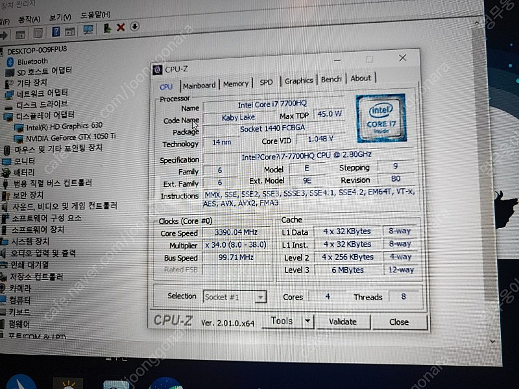The width and height of the screenshot is (519, 389).
Task: Select the 키보드 category
Action: (19, 312)
